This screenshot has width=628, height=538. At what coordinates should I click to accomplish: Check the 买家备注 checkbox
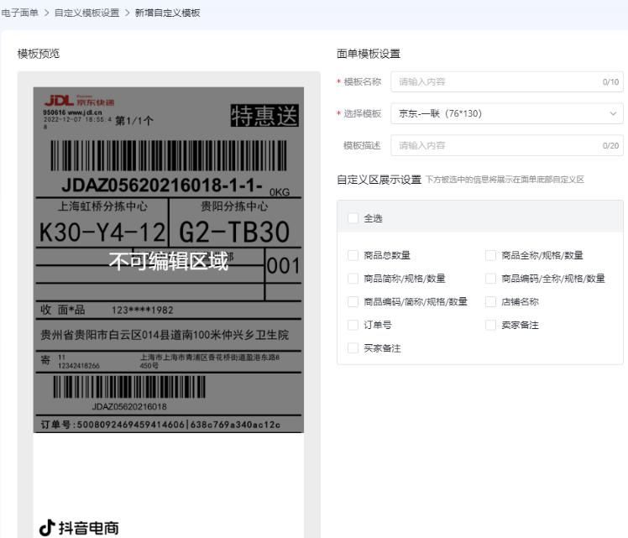353,348
